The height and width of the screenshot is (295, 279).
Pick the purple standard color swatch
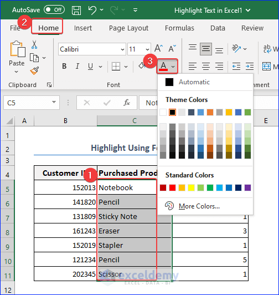pos(247,187)
